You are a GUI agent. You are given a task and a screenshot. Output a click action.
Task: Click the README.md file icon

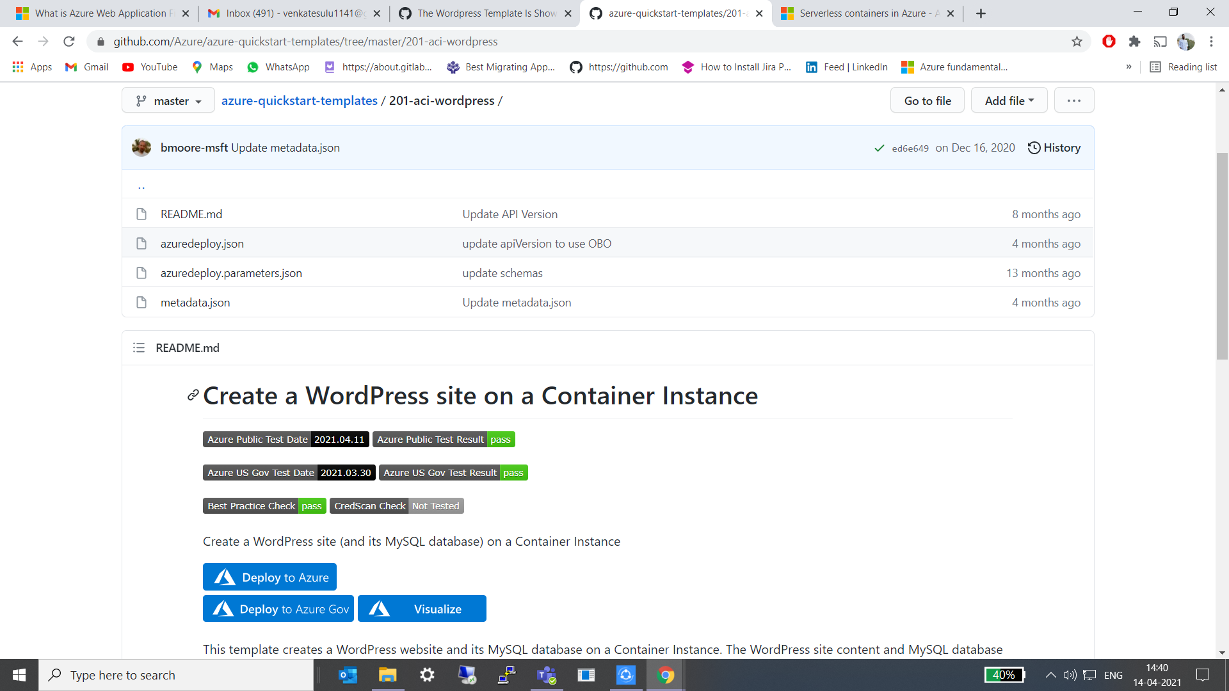(141, 214)
